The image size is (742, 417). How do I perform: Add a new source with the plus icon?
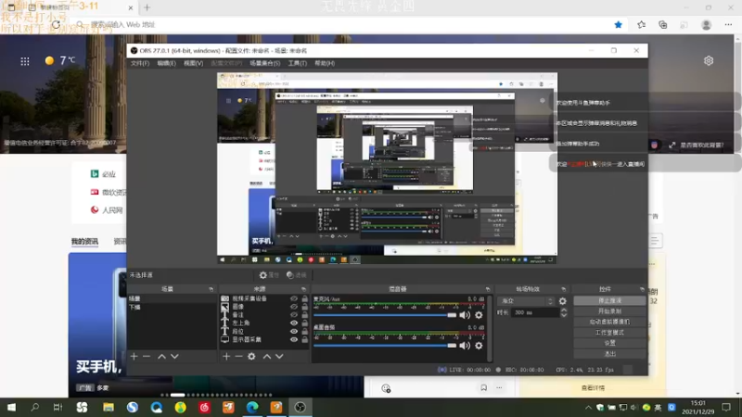pyautogui.click(x=226, y=357)
